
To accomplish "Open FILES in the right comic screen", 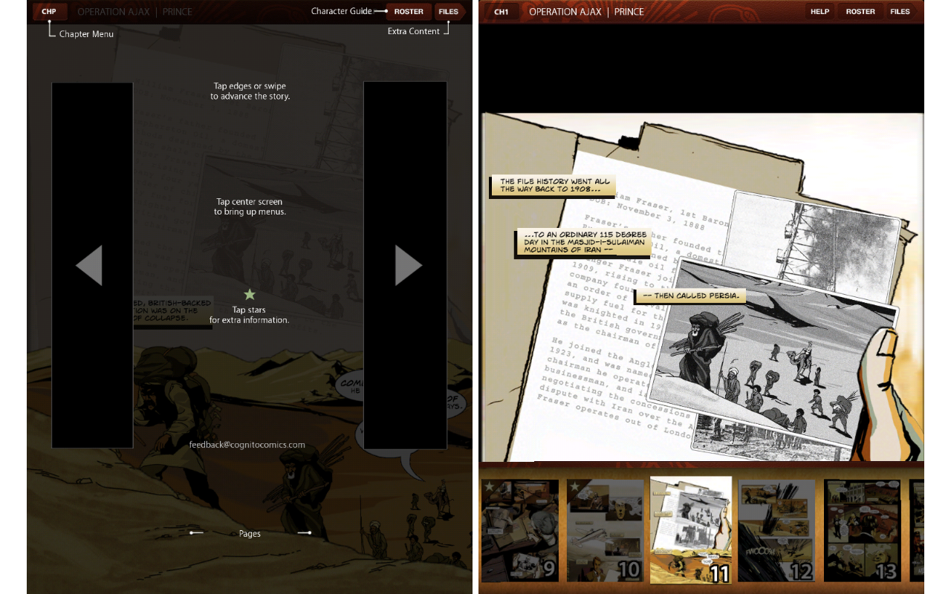I will [900, 12].
